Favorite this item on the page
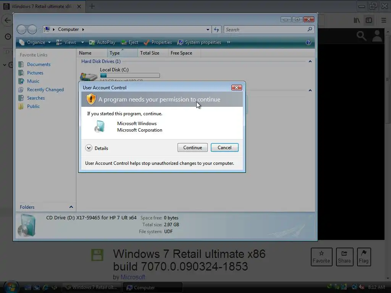Image resolution: width=391 pixels, height=293 pixels. [x=321, y=257]
